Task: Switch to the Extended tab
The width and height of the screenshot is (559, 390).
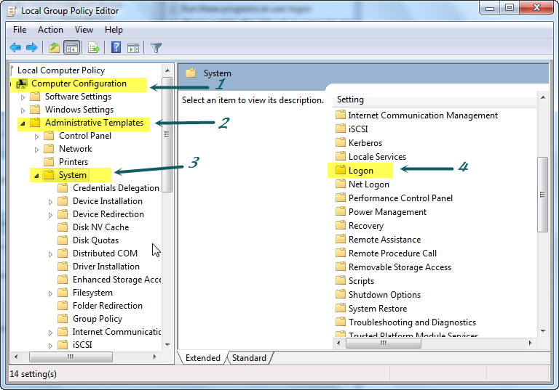Action: (x=203, y=358)
